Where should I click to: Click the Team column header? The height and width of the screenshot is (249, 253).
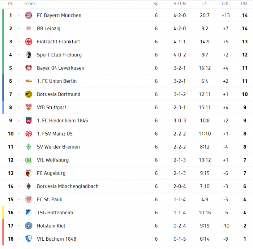click(x=29, y=4)
